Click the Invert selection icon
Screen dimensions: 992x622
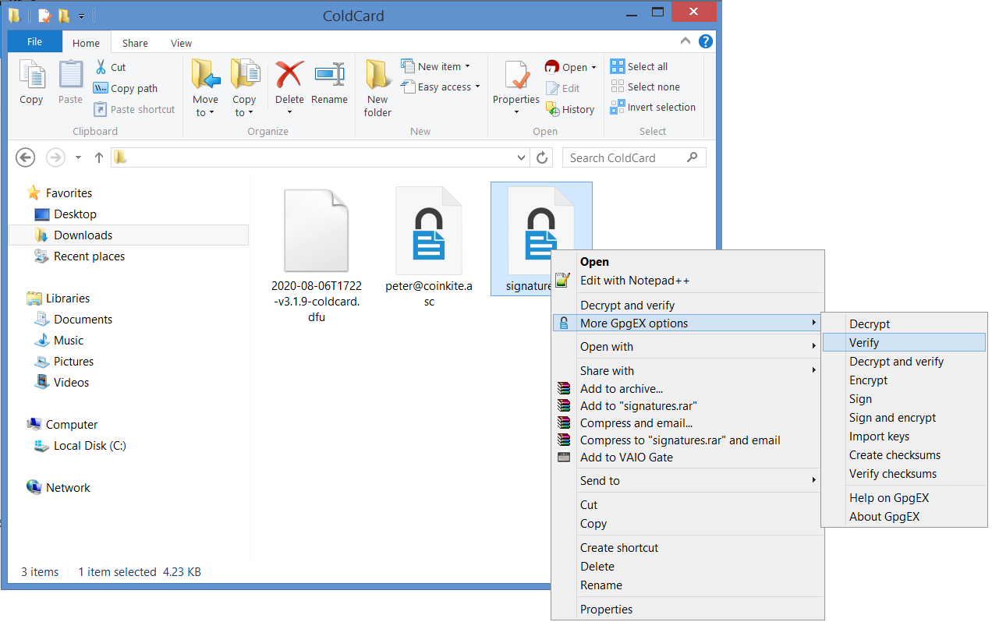618,107
